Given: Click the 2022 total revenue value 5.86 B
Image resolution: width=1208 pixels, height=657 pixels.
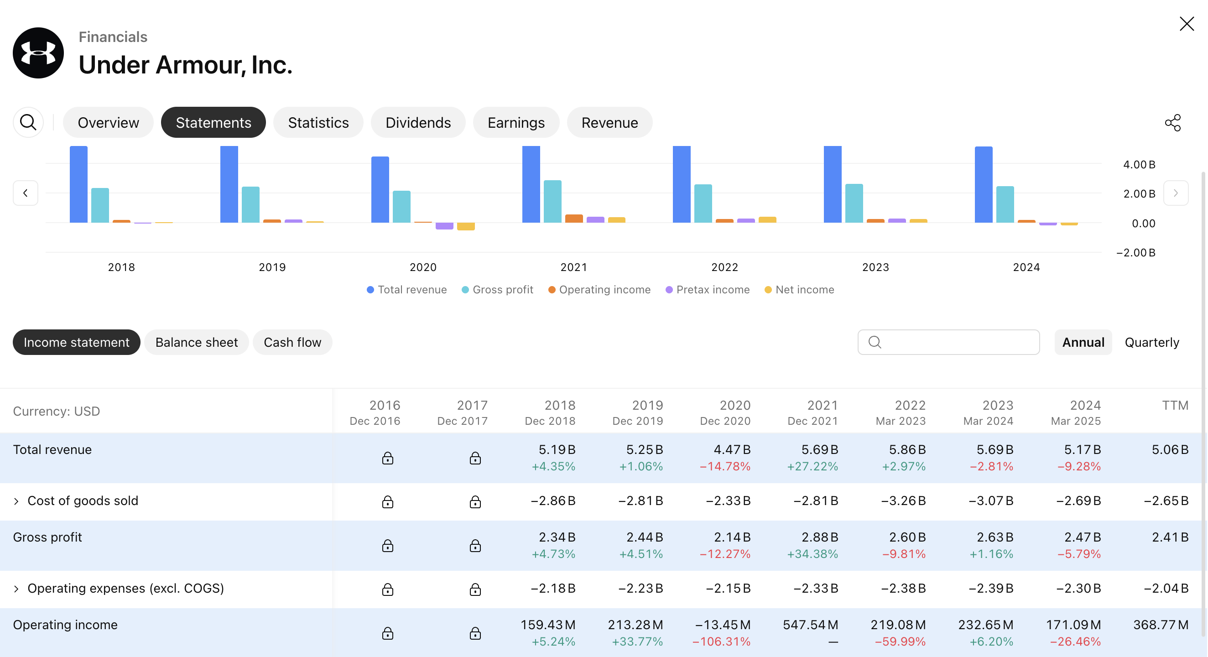Looking at the screenshot, I should click(x=907, y=450).
